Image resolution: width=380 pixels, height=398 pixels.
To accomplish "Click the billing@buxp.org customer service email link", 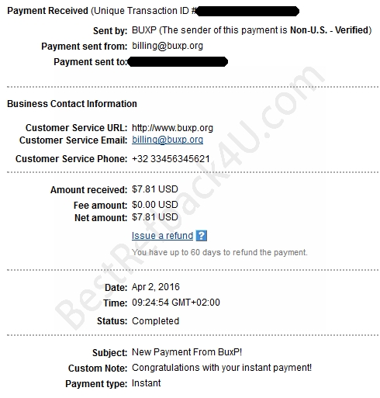I will [x=168, y=140].
